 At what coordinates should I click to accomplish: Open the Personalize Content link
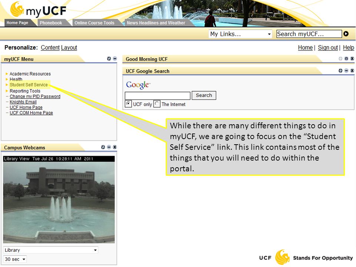(50, 47)
